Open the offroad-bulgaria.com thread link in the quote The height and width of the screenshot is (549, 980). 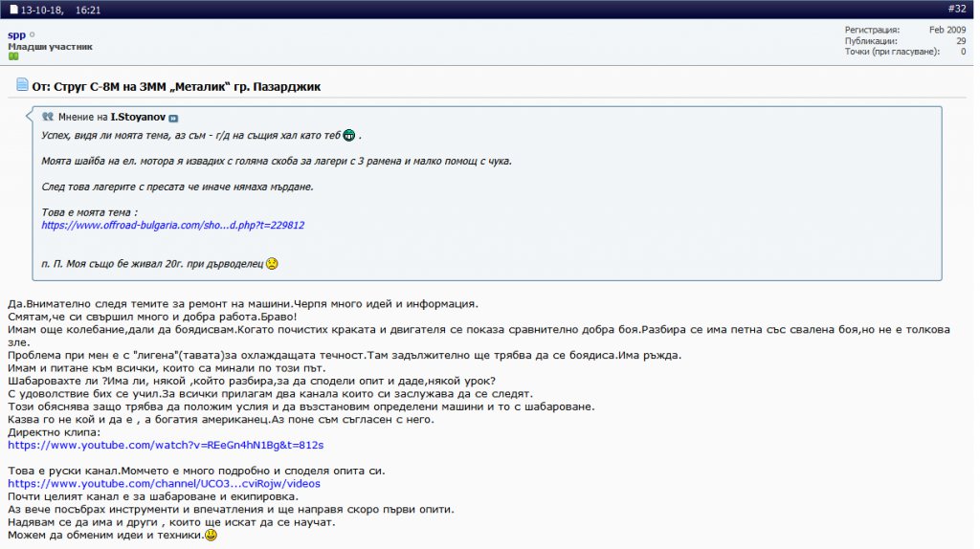[173, 225]
